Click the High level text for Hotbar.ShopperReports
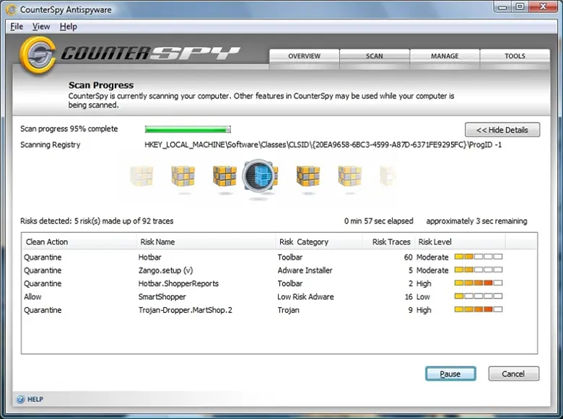This screenshot has width=563, height=419. point(424,283)
